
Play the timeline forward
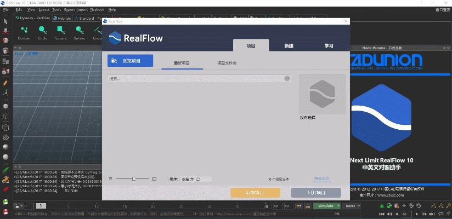coord(417,214)
